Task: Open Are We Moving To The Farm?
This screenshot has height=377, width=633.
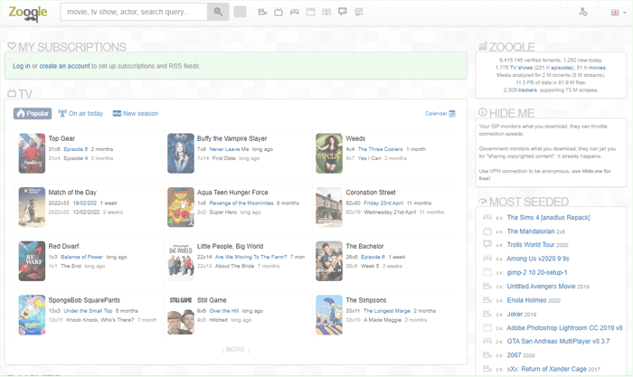Action: click(x=250, y=257)
